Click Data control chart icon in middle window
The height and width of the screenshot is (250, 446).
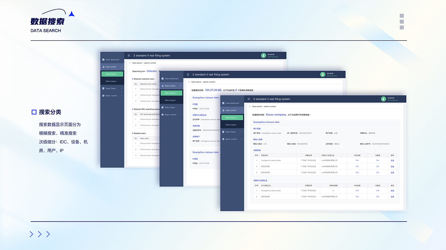point(163,86)
